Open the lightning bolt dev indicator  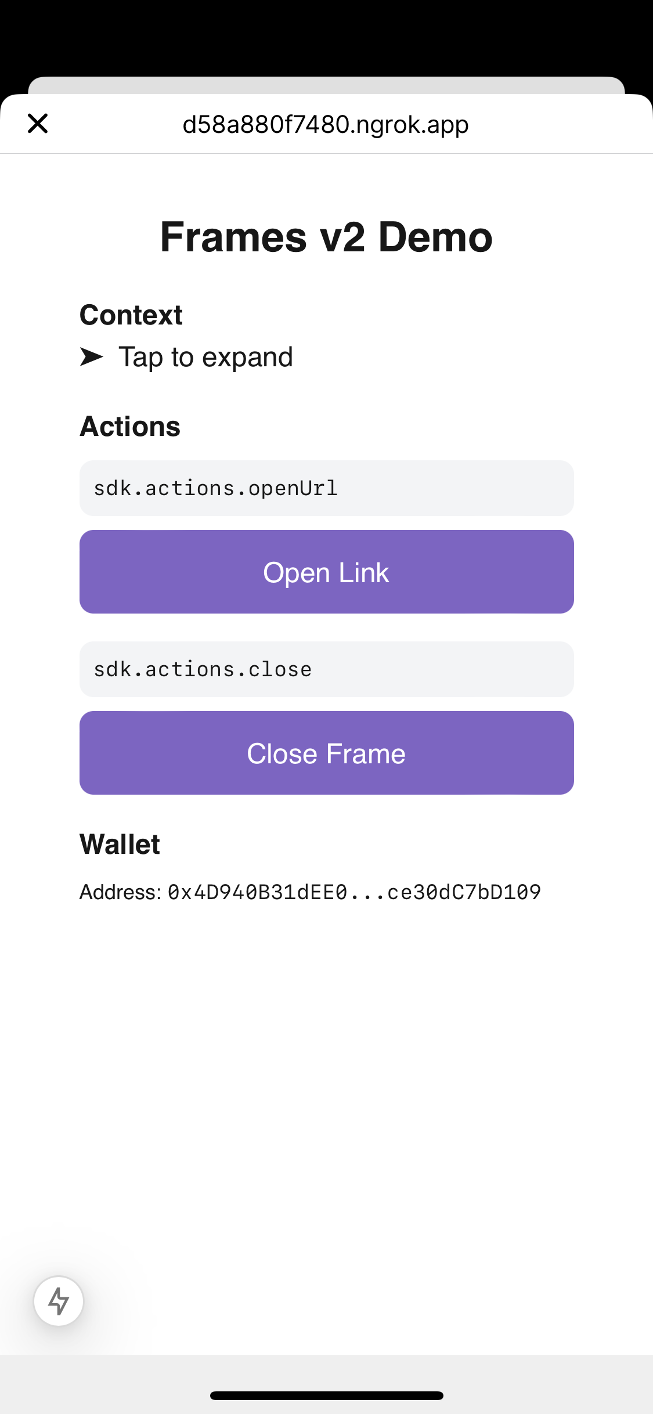tap(59, 1301)
